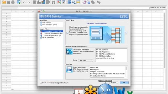This screenshot has height=94, width=168.
Task: Select smoking_2014(1).sav recent file
Action: pyautogui.click(x=51, y=31)
